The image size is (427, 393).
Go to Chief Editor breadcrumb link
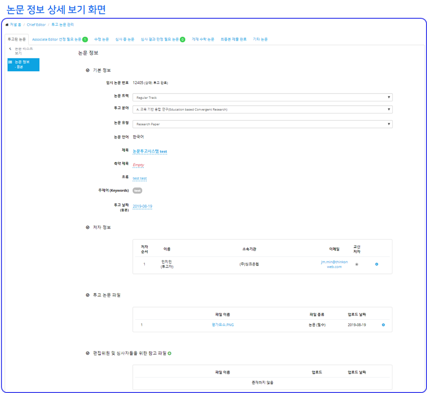[x=36, y=25]
